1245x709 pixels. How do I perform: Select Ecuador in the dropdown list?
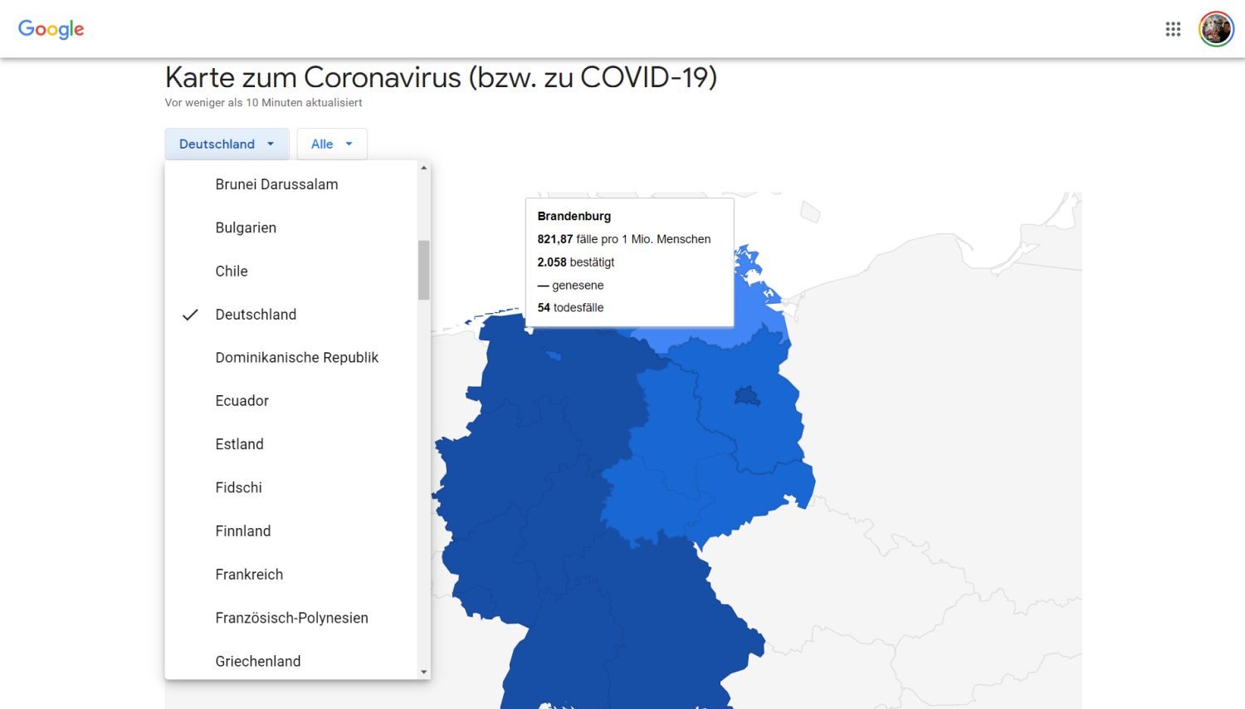click(x=242, y=400)
